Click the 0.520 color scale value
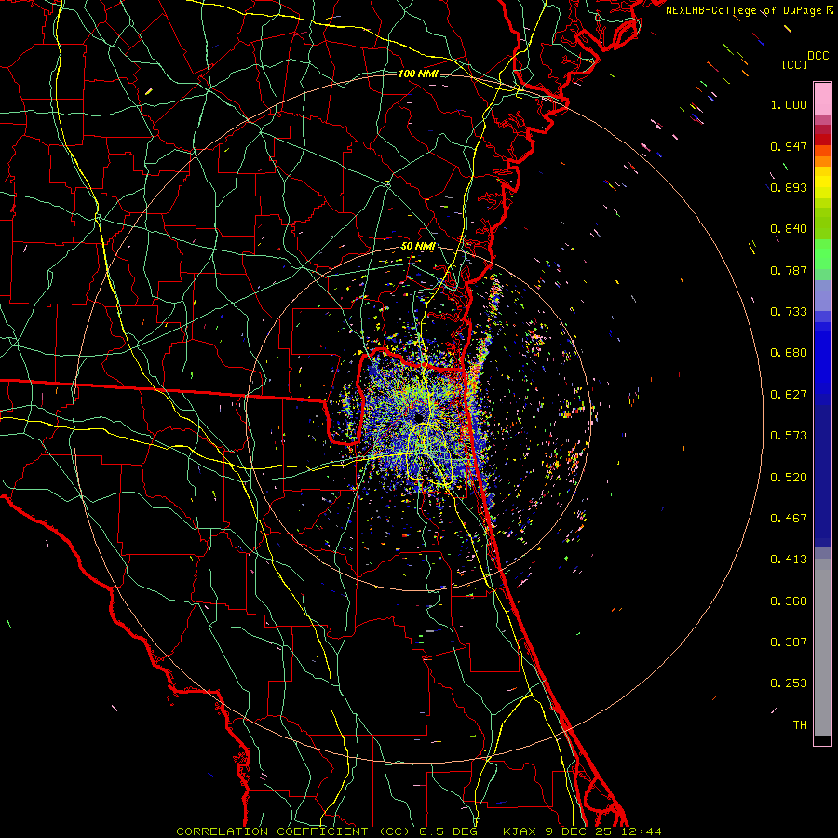Viewport: 838px width, 838px height. (x=789, y=478)
